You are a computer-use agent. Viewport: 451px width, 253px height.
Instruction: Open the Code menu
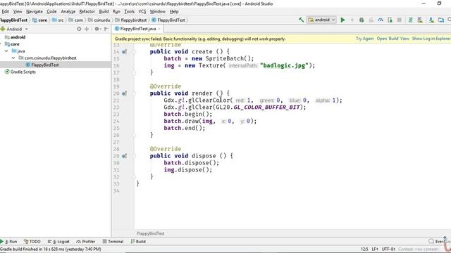[51, 11]
